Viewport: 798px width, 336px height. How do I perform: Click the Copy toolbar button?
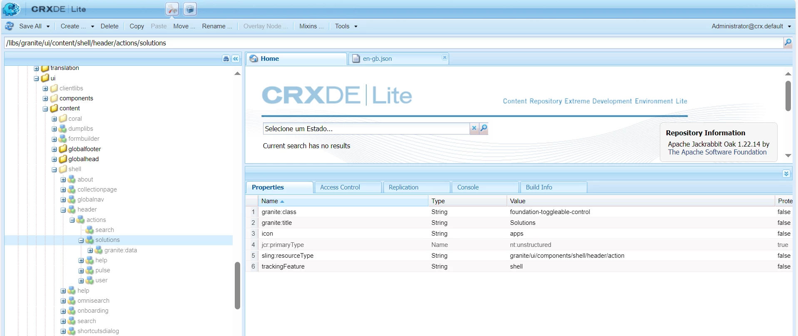[137, 26]
